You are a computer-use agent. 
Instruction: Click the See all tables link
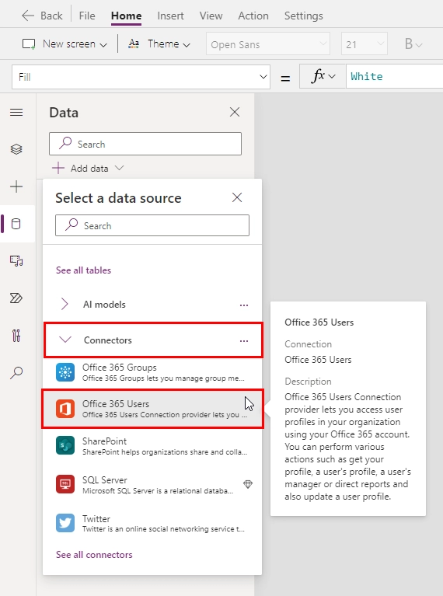tap(84, 270)
